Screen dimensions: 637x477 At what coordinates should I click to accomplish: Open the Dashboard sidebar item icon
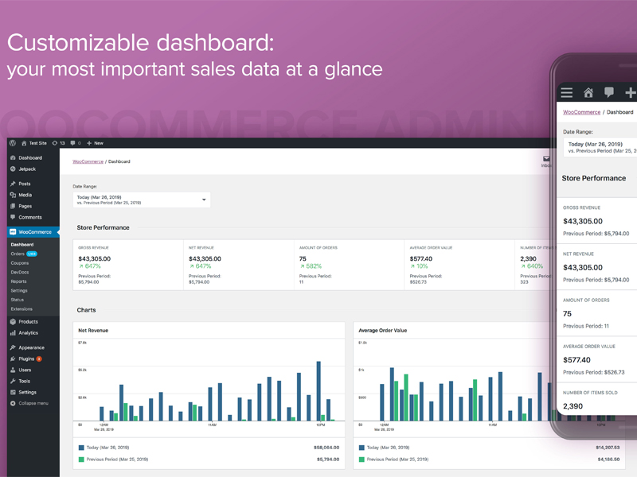click(x=13, y=157)
